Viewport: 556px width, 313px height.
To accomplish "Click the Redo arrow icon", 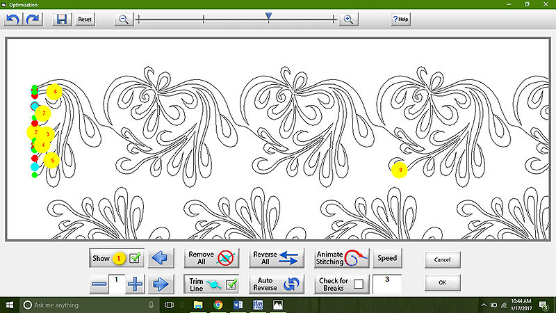I will pyautogui.click(x=33, y=19).
